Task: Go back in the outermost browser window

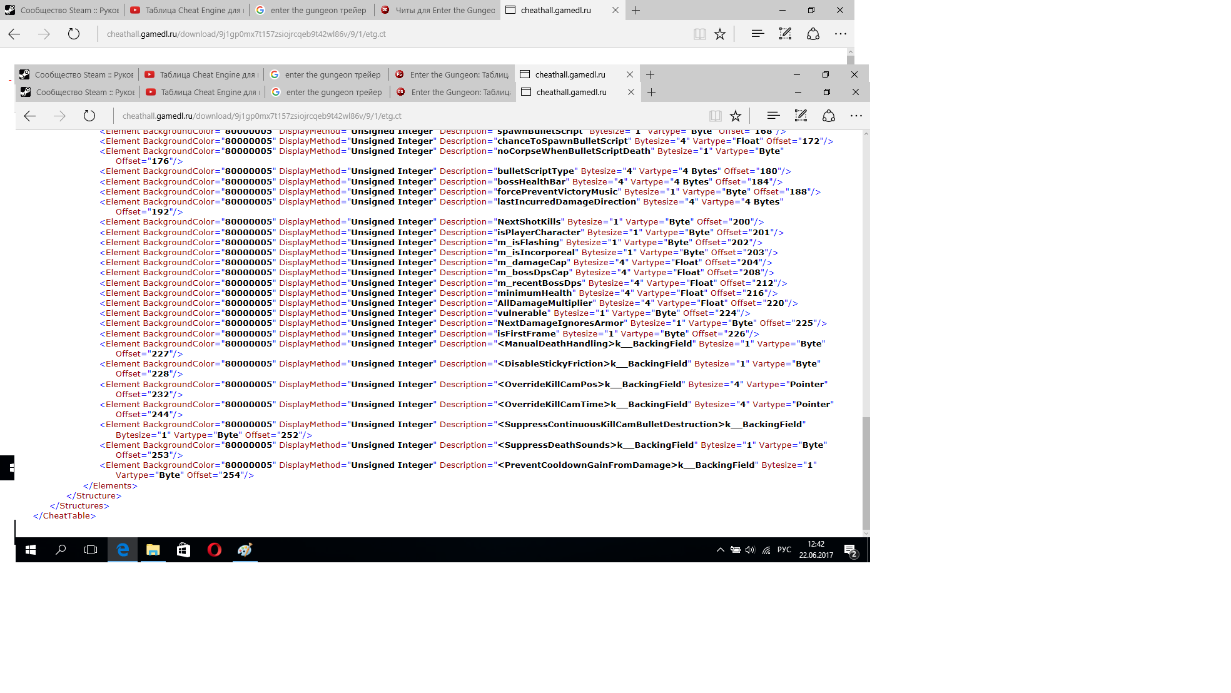Action: [x=14, y=34]
